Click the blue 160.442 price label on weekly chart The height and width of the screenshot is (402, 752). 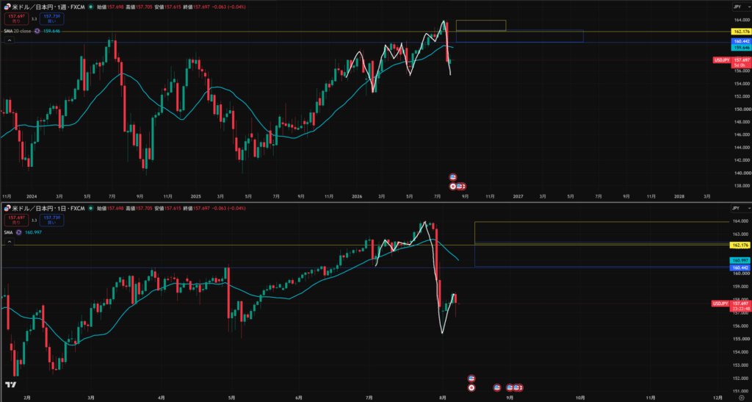[x=742, y=42]
